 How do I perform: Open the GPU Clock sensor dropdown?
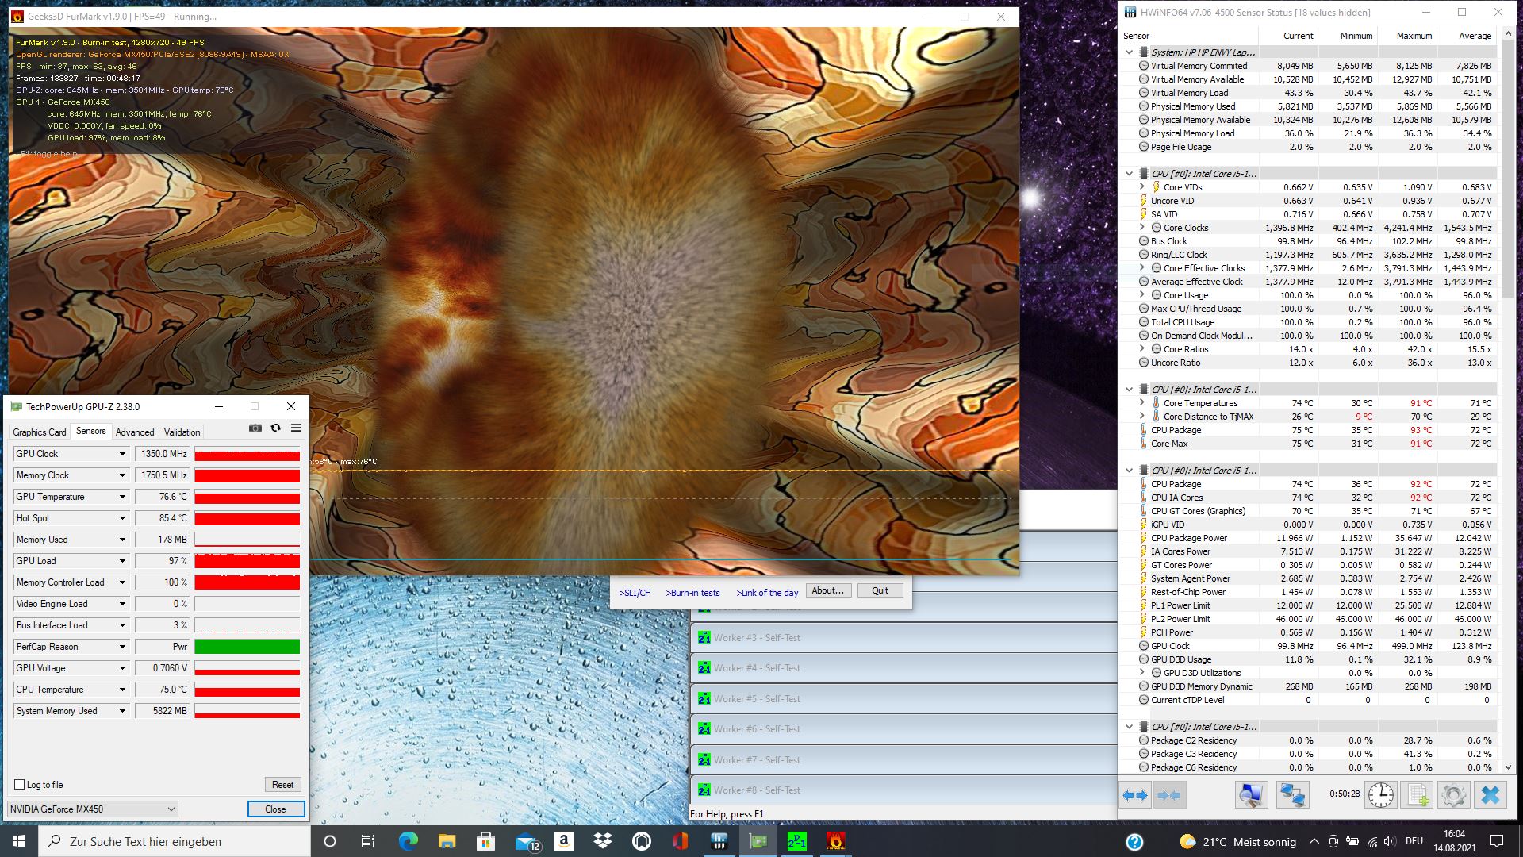point(122,454)
